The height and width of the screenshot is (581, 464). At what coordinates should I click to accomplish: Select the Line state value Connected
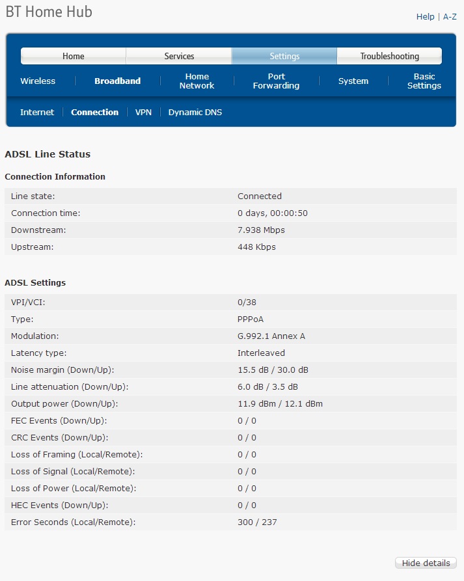(x=260, y=196)
